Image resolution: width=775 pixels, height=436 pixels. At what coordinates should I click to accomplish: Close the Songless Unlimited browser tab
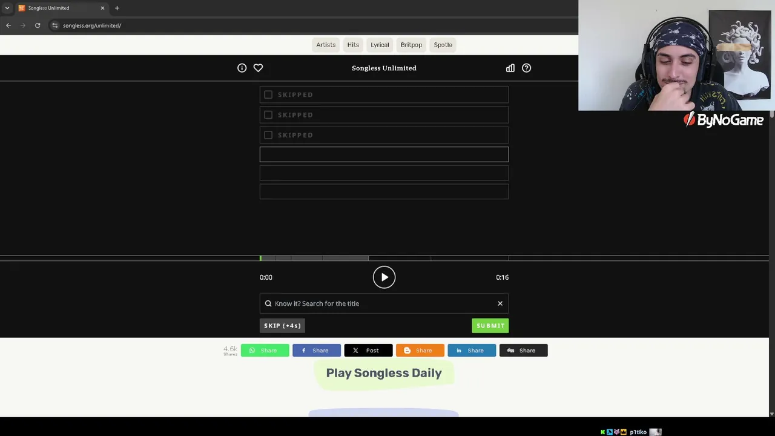pos(102,8)
